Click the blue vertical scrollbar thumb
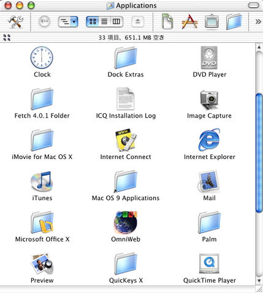263x293 pixels. coord(259,153)
